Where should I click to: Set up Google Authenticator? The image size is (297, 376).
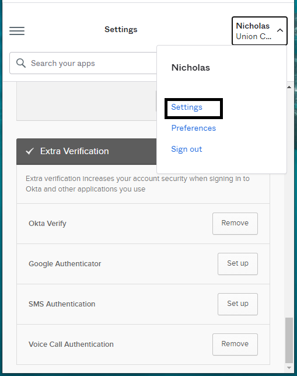pos(237,263)
